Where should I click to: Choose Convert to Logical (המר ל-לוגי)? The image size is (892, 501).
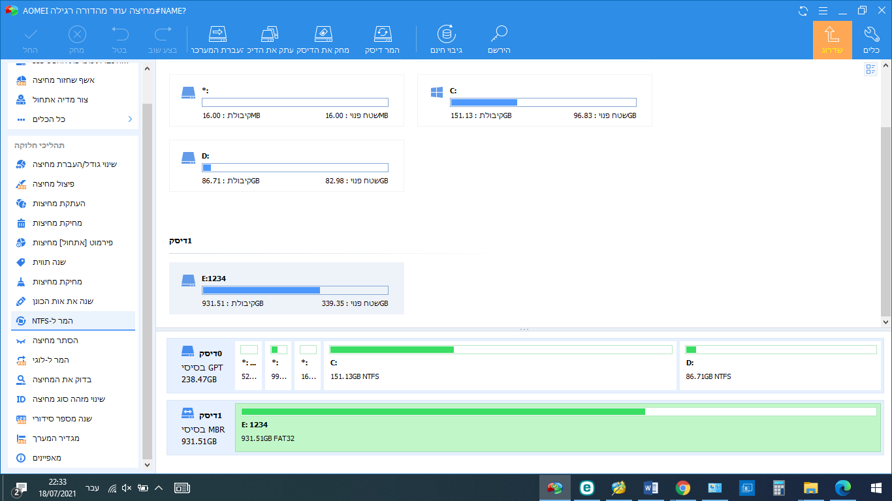click(x=73, y=360)
